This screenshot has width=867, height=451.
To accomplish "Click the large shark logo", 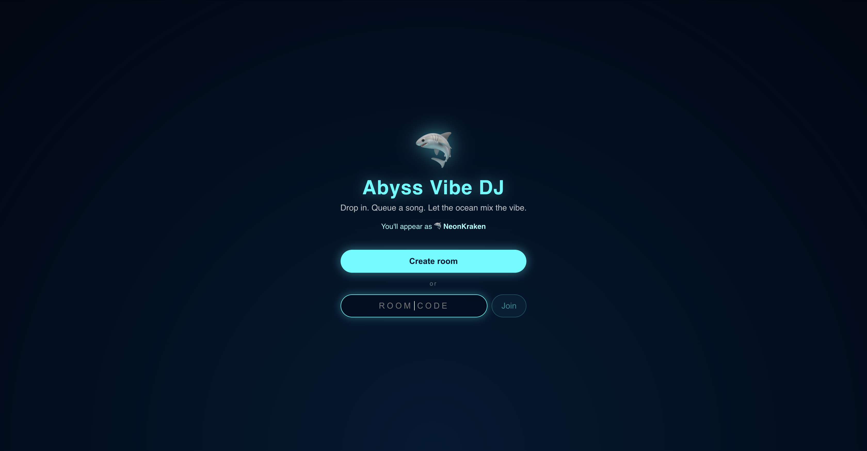I will pos(434,150).
